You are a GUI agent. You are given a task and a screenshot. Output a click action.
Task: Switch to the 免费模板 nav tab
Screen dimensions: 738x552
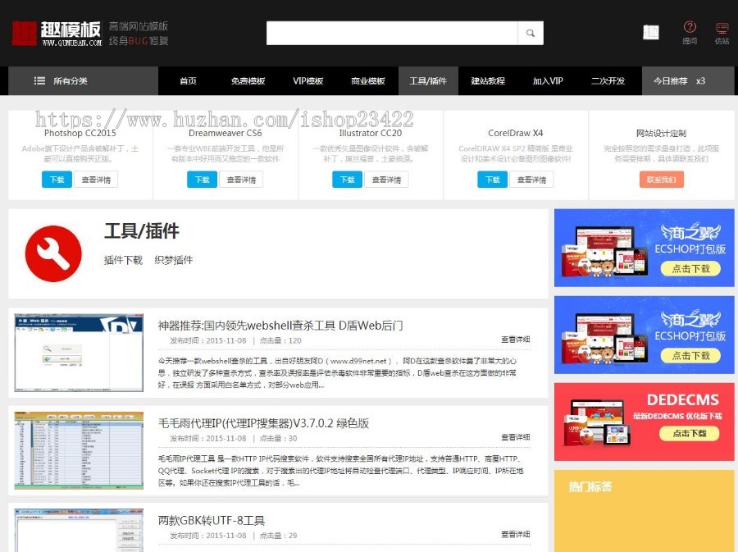pyautogui.click(x=247, y=80)
